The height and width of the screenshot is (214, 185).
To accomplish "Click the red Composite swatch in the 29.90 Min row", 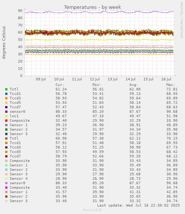I will (x=6, y=121).
